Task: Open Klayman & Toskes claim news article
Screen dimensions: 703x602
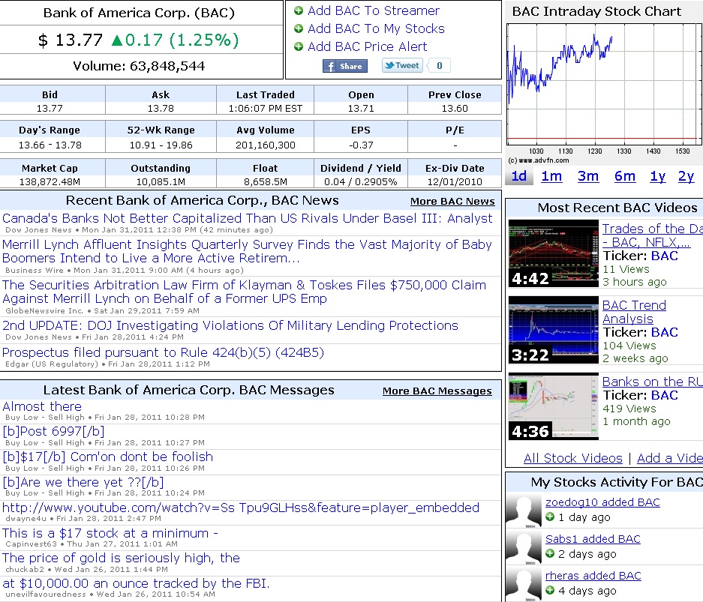Action: pos(245,292)
